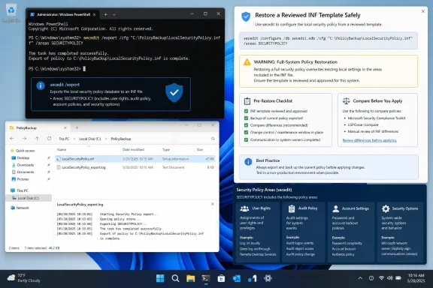Select Local Disk (C:) in navigation pane
Viewport: 433px width, 288px height.
coord(28,198)
